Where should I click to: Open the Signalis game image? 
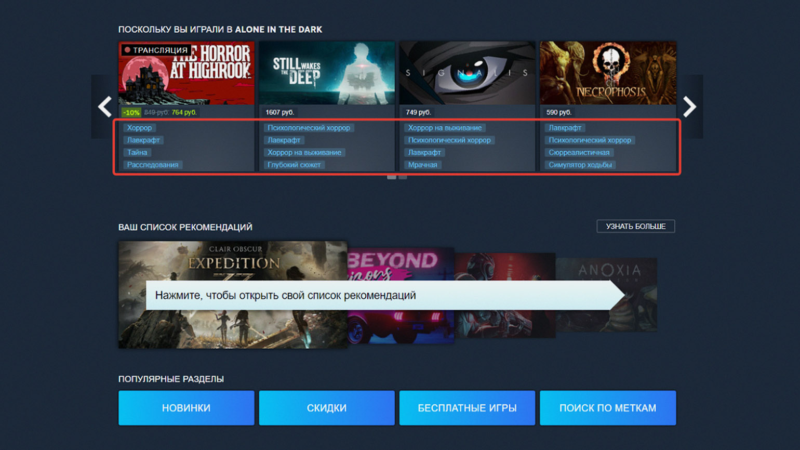[x=467, y=73]
